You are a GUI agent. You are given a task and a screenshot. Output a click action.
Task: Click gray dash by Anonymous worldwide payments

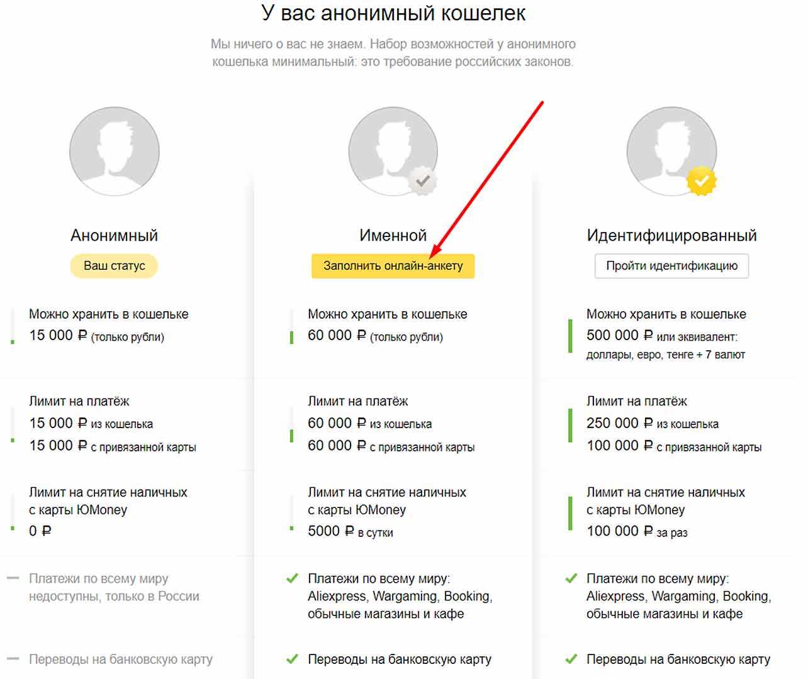tap(13, 578)
